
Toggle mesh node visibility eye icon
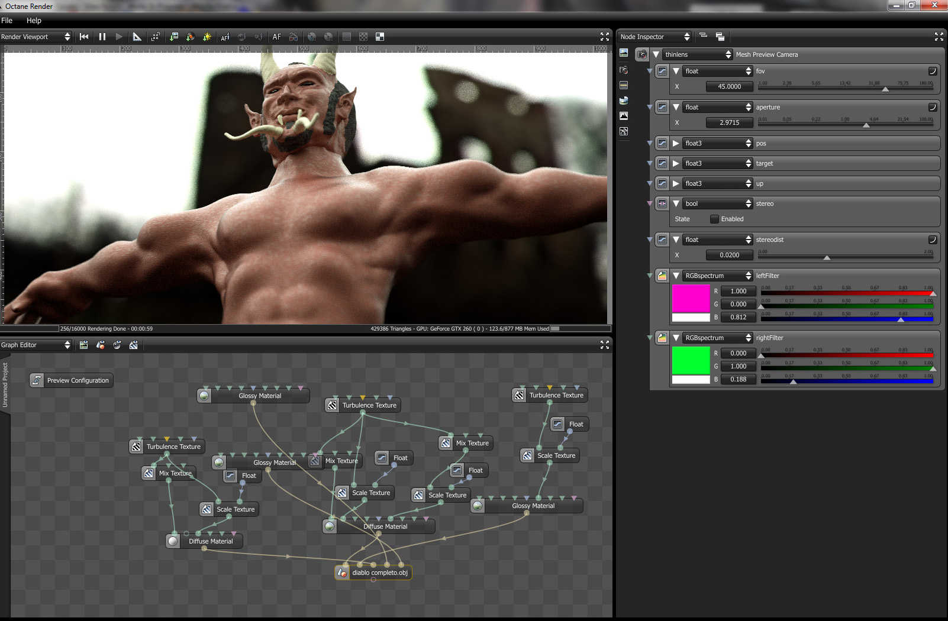tap(101, 345)
